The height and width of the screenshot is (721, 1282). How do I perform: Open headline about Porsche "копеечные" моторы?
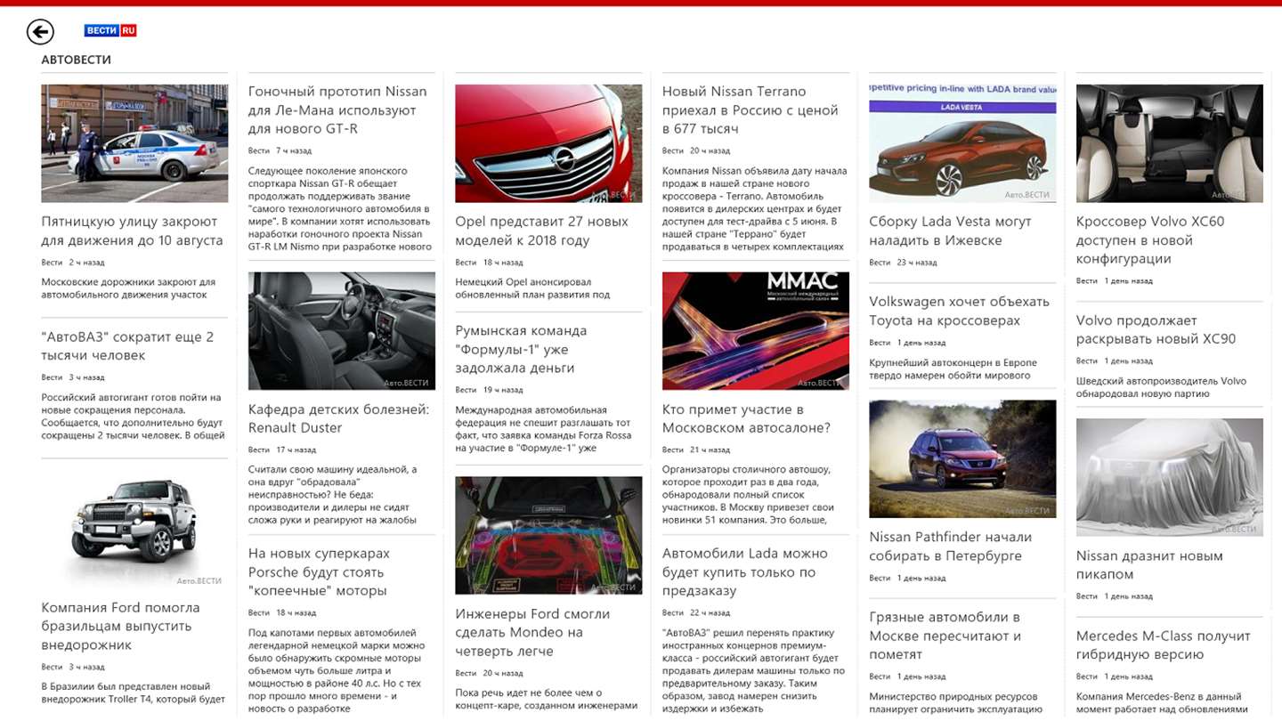(319, 571)
